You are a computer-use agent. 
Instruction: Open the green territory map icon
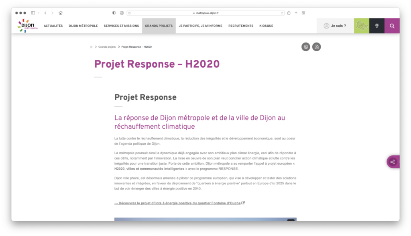tap(362, 26)
